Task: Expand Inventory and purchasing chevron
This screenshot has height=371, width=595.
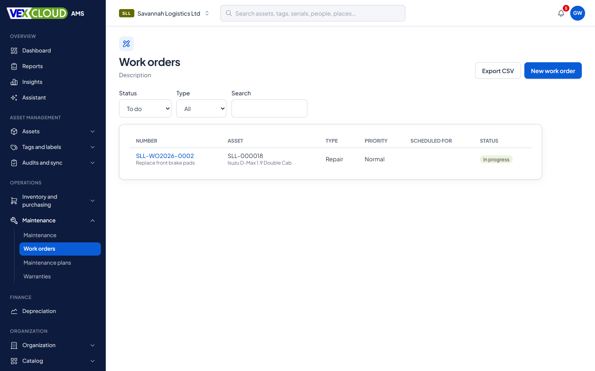Action: [93, 201]
